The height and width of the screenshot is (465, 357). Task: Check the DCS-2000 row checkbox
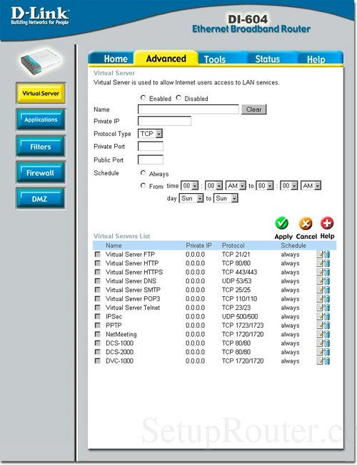(97, 352)
